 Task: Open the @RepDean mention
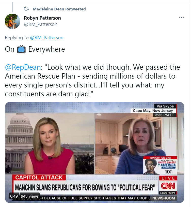23,67
